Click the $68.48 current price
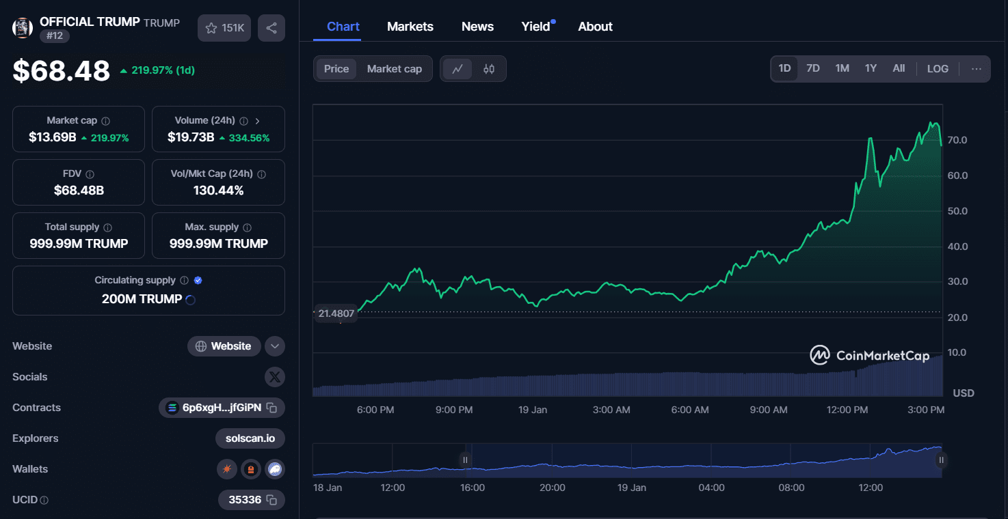This screenshot has height=519, width=1008. click(x=62, y=71)
